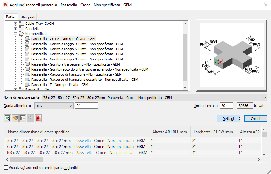271x174 pixels.
Task: Select Passerella - Croce - Non specificata - GBM in tree
Action: (x=63, y=39)
